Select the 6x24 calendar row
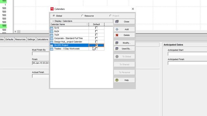Screen dimensions: 207x116 (x=77, y=31)
